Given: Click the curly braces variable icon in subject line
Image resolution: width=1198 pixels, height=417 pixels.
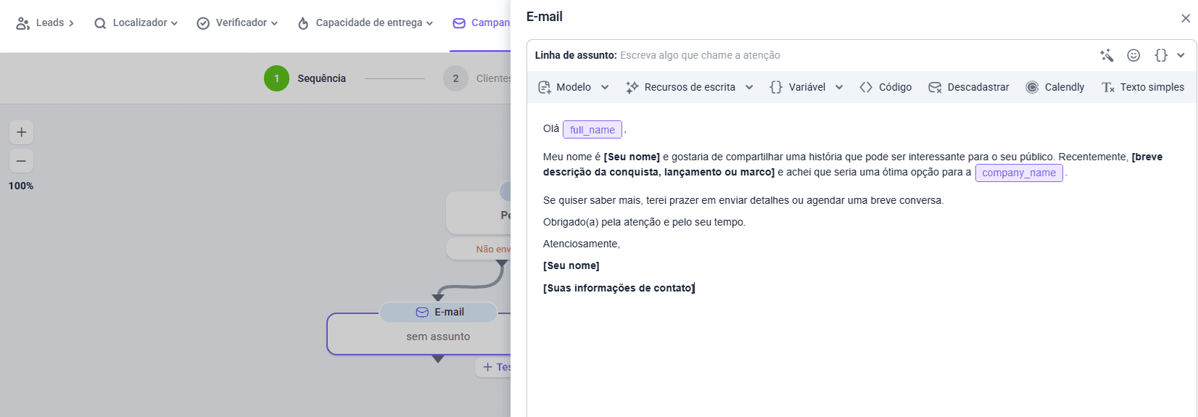Looking at the screenshot, I should [x=1161, y=55].
